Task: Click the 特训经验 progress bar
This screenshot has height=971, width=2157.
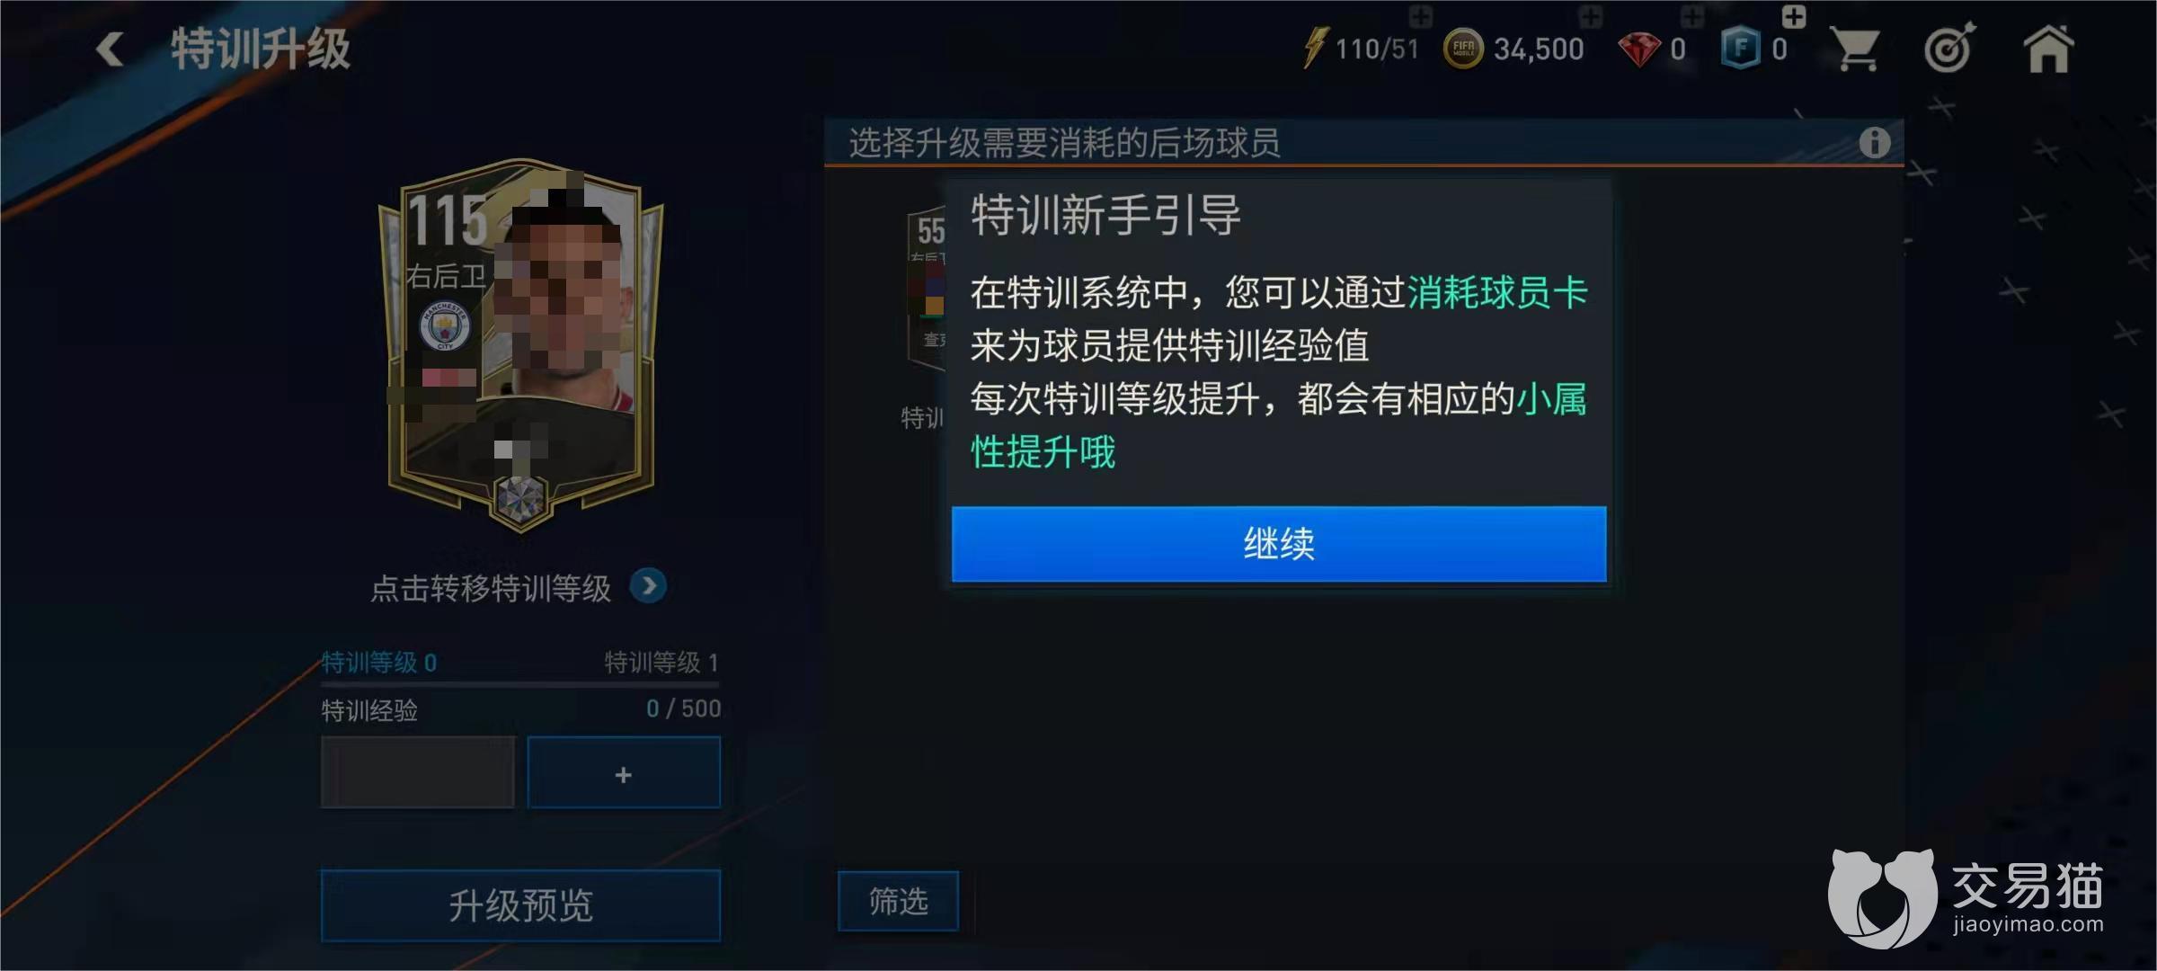Action: 520,686
